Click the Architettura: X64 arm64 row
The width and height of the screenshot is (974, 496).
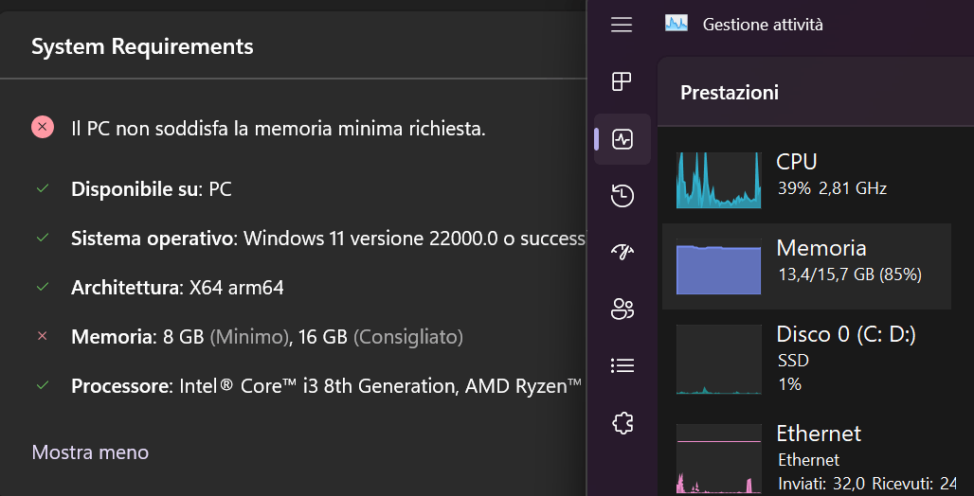coord(178,288)
